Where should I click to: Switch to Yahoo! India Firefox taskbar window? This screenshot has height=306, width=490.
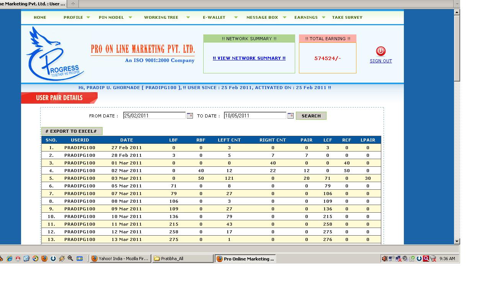(x=120, y=259)
